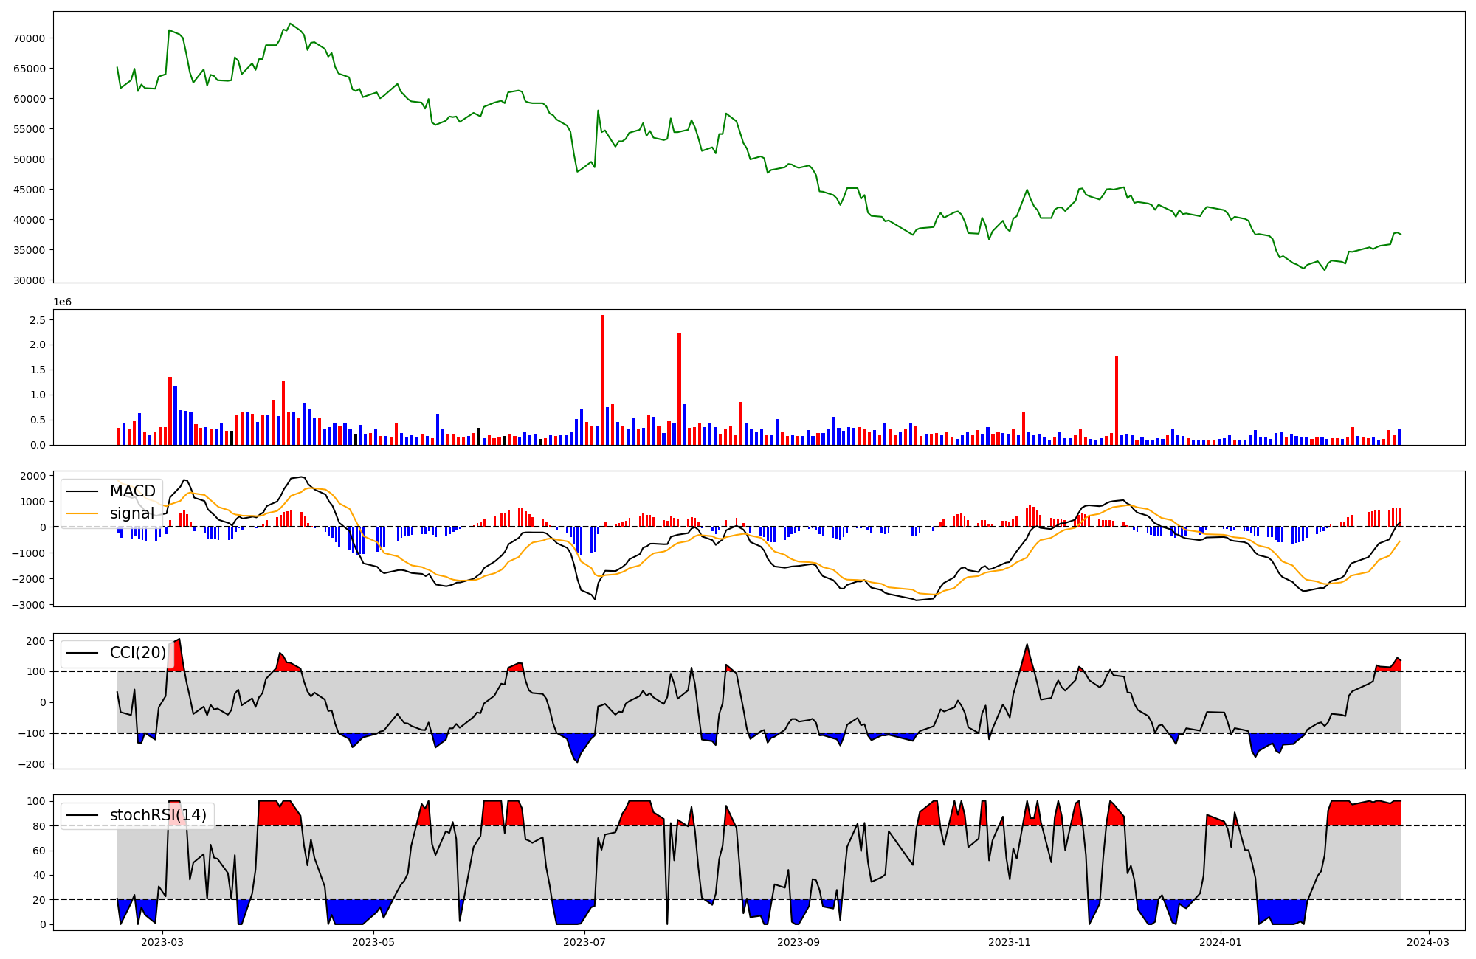Select the stochRSI(14) legend entry
1476x959 pixels.
[157, 815]
